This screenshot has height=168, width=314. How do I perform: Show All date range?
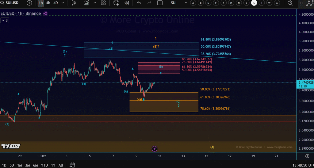(x=61, y=165)
